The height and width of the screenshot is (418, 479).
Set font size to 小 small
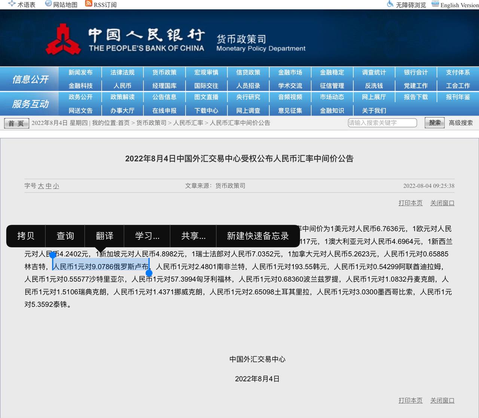[x=56, y=186]
